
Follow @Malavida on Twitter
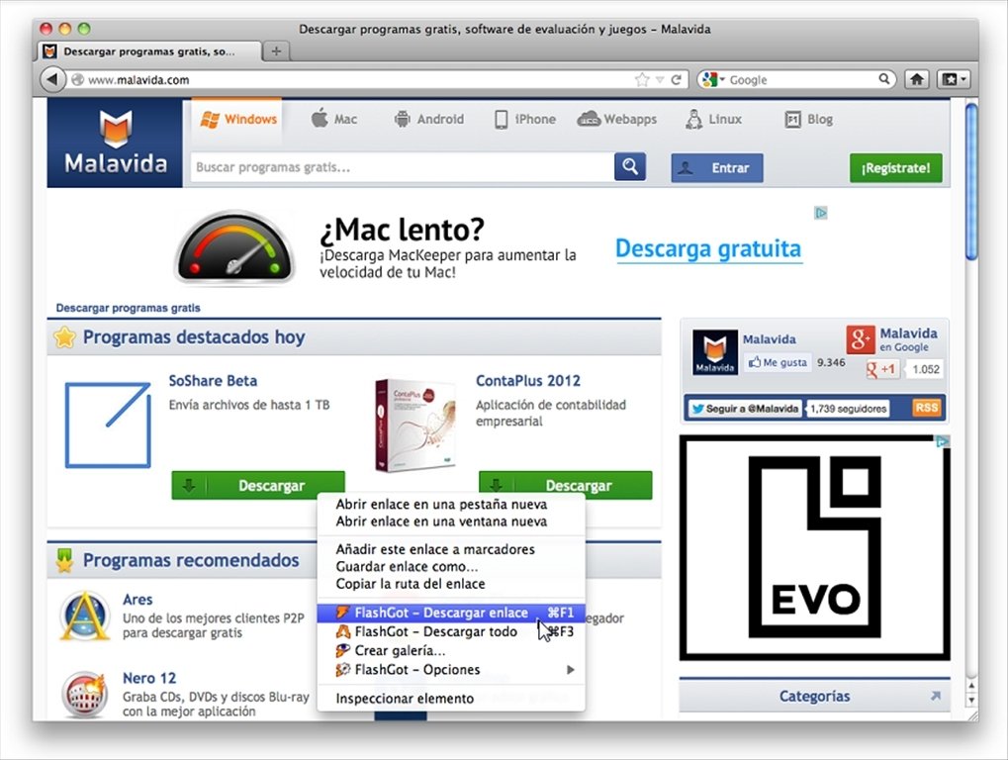point(745,409)
